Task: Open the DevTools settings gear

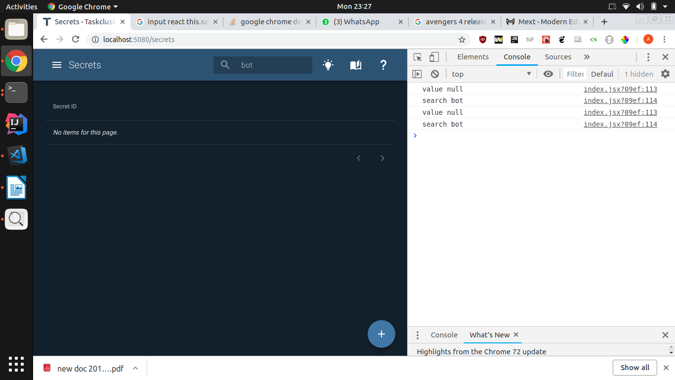Action: (666, 74)
